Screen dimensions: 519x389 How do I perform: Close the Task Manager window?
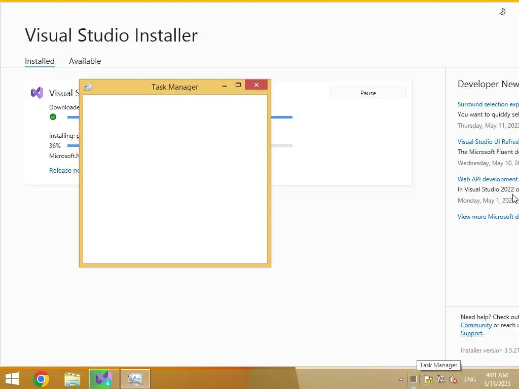click(x=256, y=85)
